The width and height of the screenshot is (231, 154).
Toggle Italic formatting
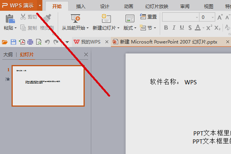click(x=174, y=28)
